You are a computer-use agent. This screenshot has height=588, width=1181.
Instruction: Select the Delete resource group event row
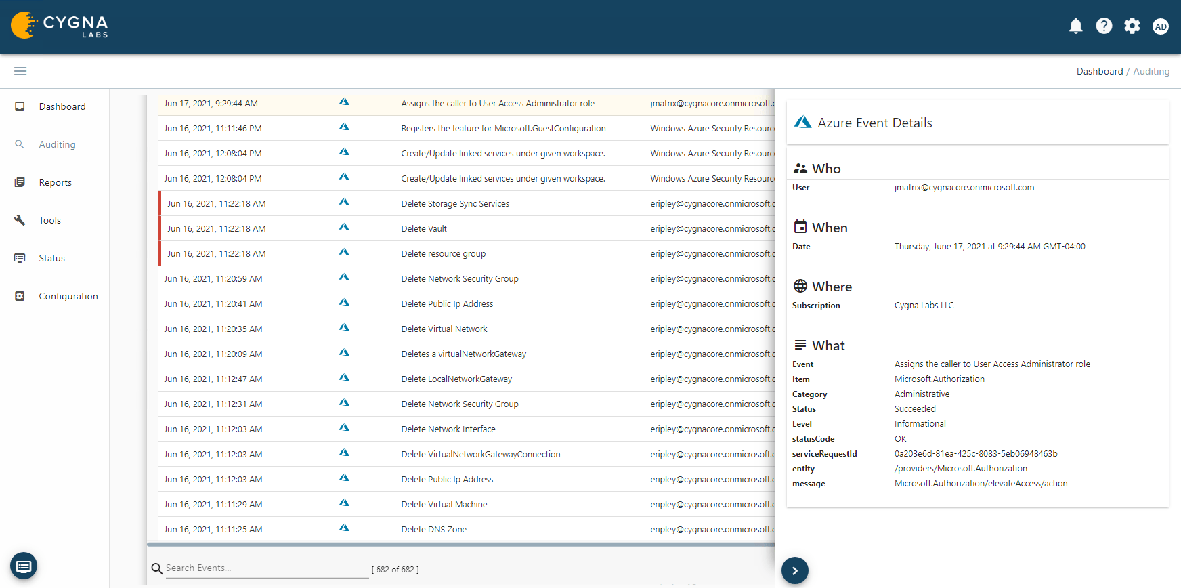443,253
